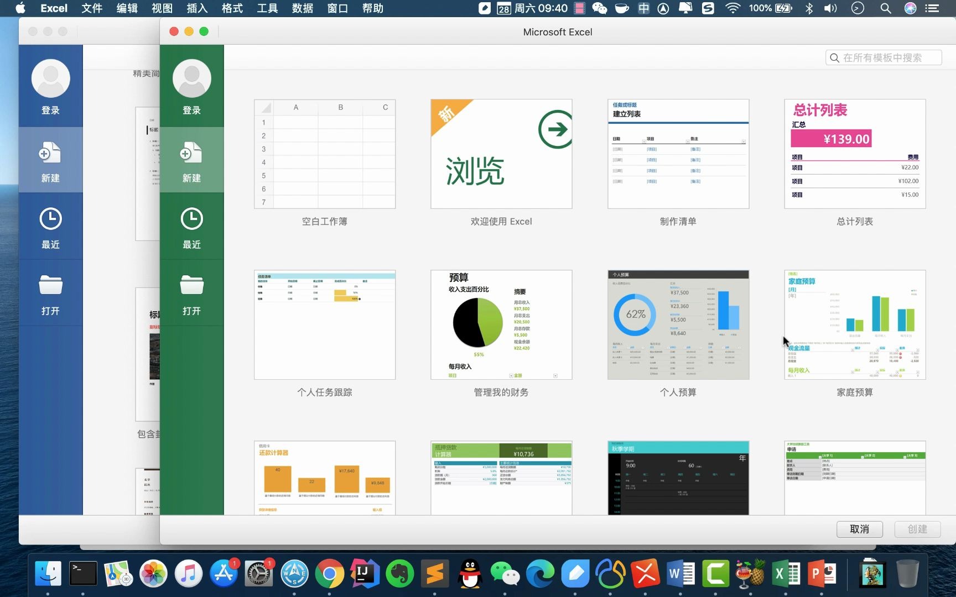Viewport: 956px width, 597px height.
Task: Open Microsoft Excel from the Dock
Action: [x=786, y=574]
